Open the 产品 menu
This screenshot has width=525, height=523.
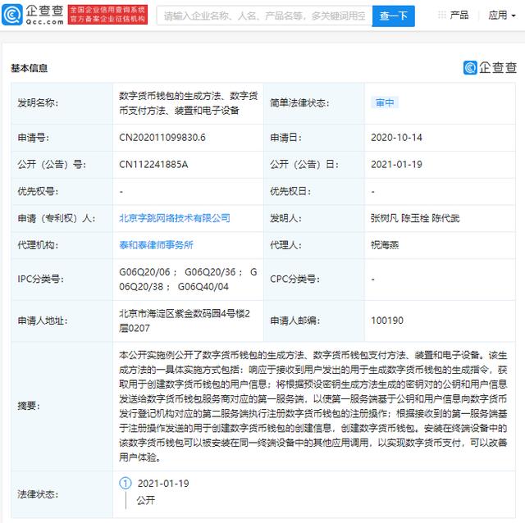[x=459, y=15]
